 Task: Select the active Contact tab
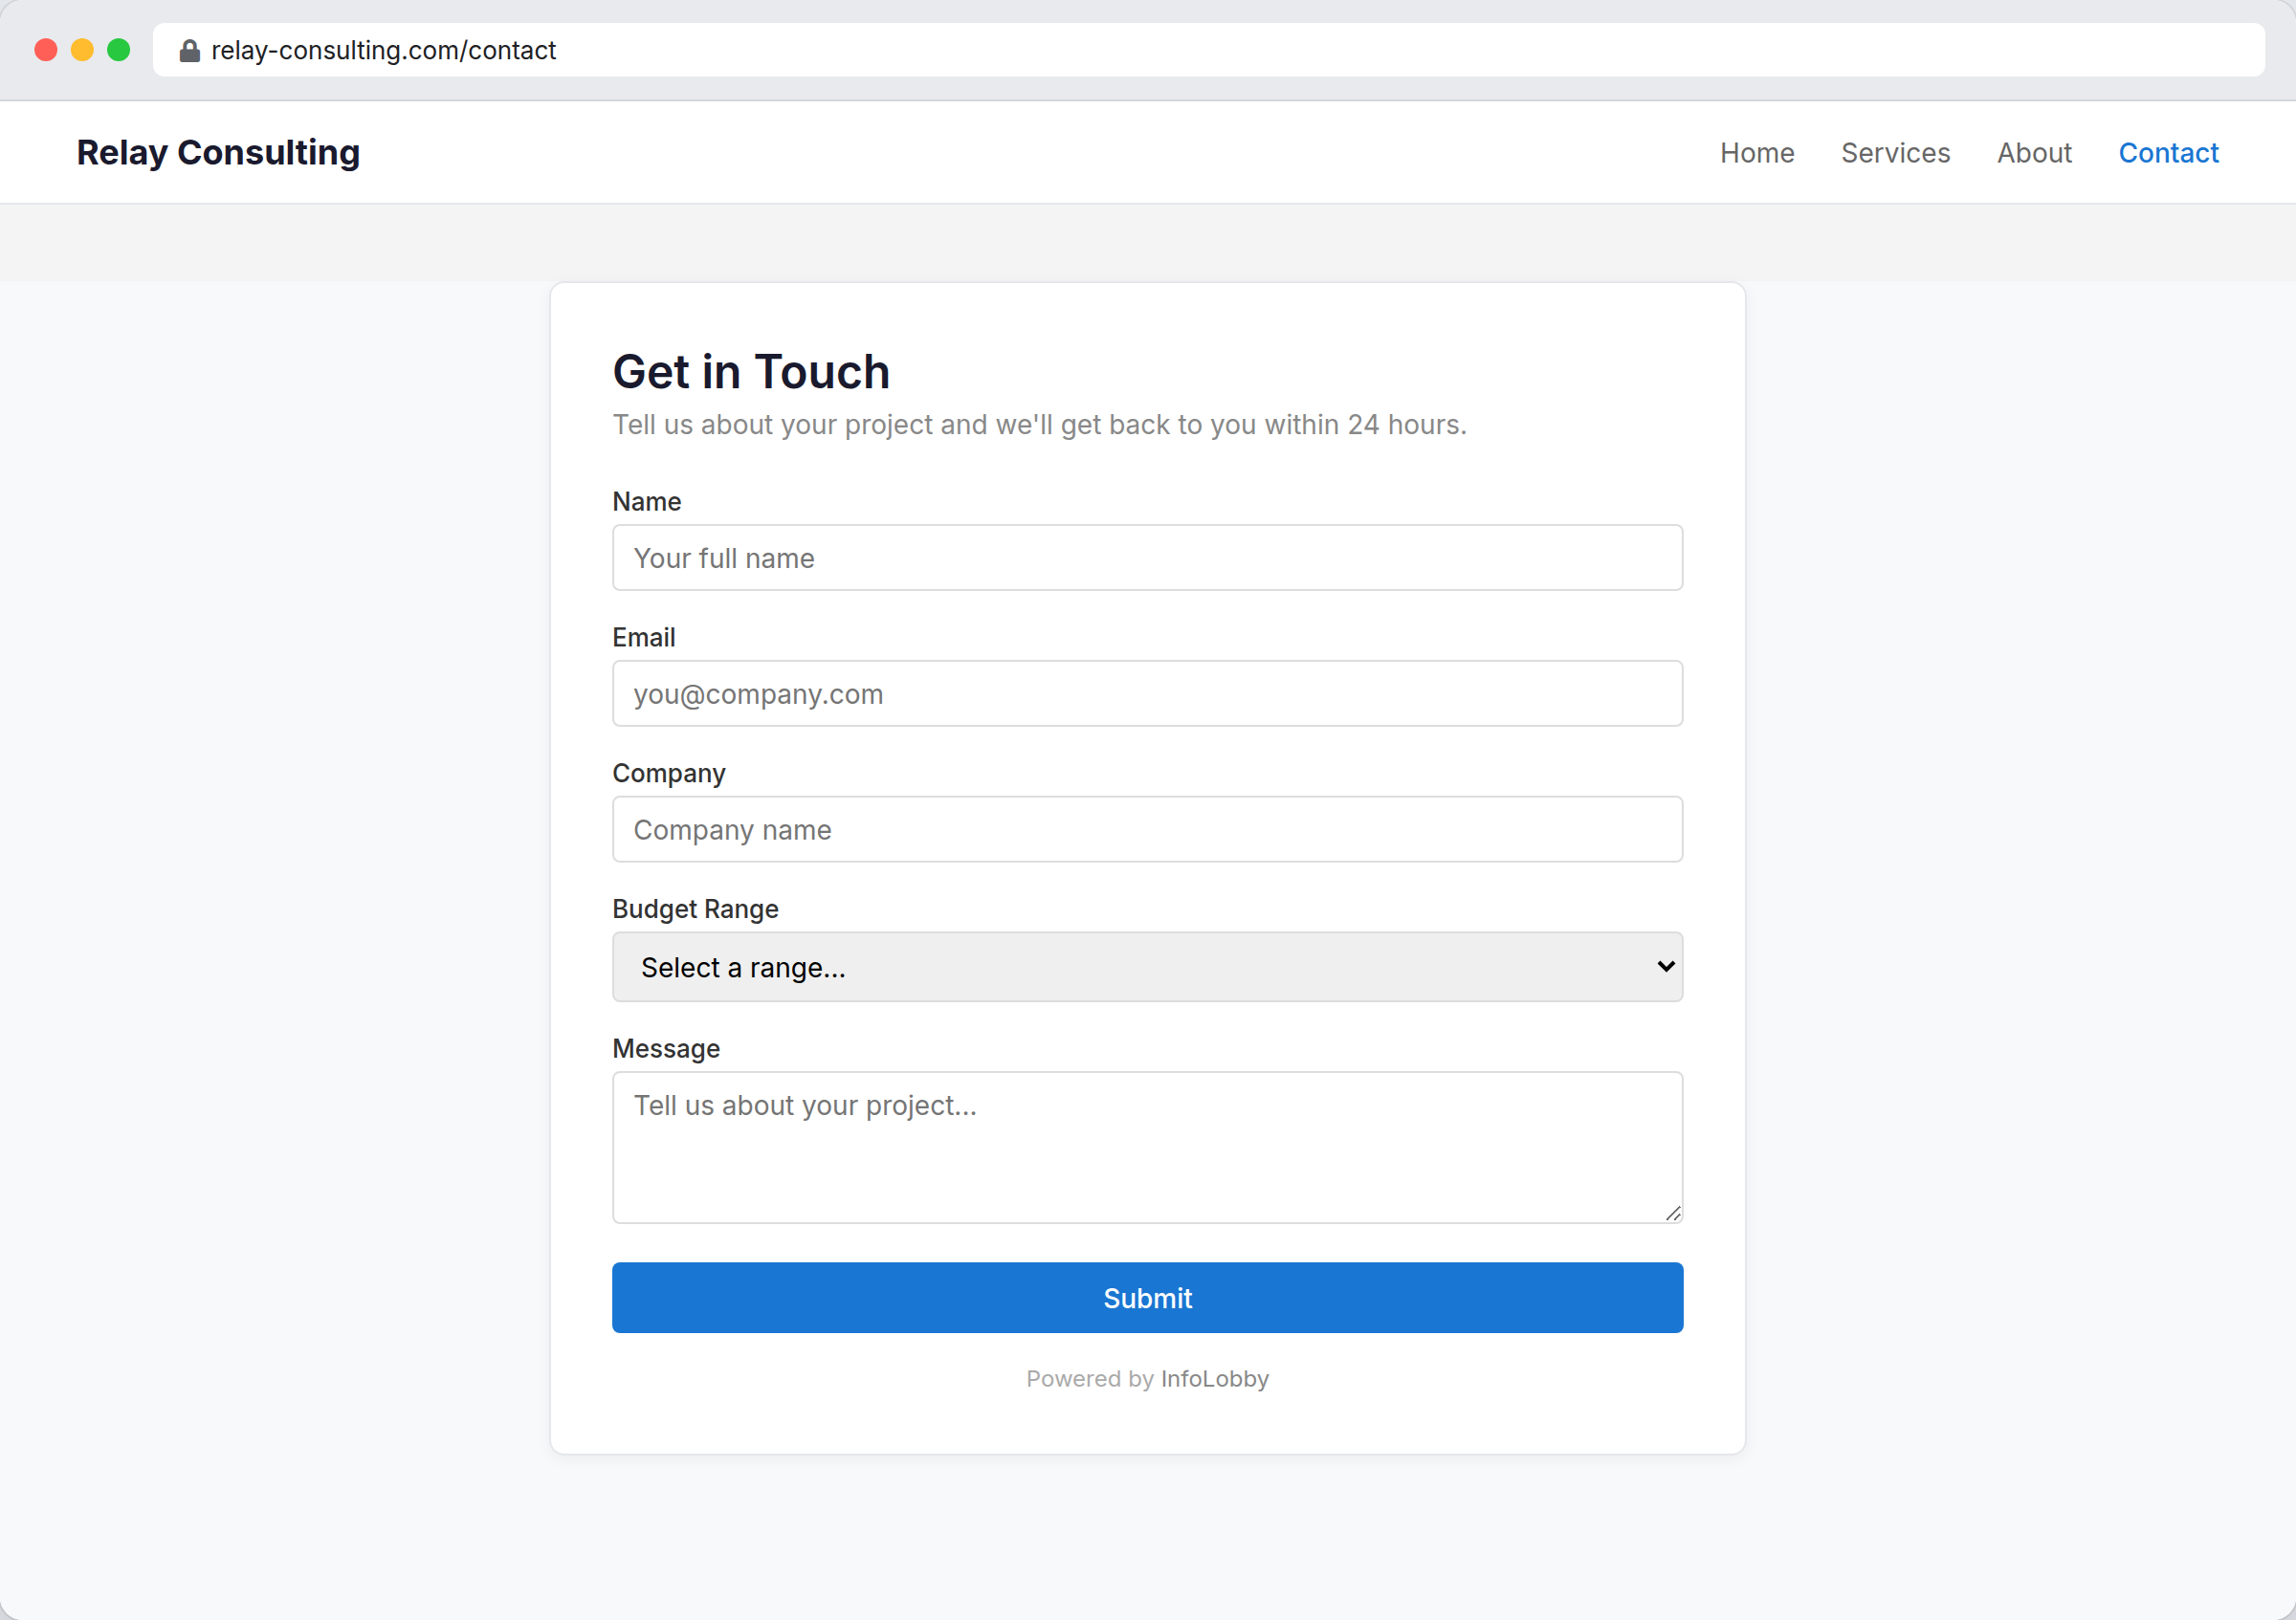[x=2168, y=152]
